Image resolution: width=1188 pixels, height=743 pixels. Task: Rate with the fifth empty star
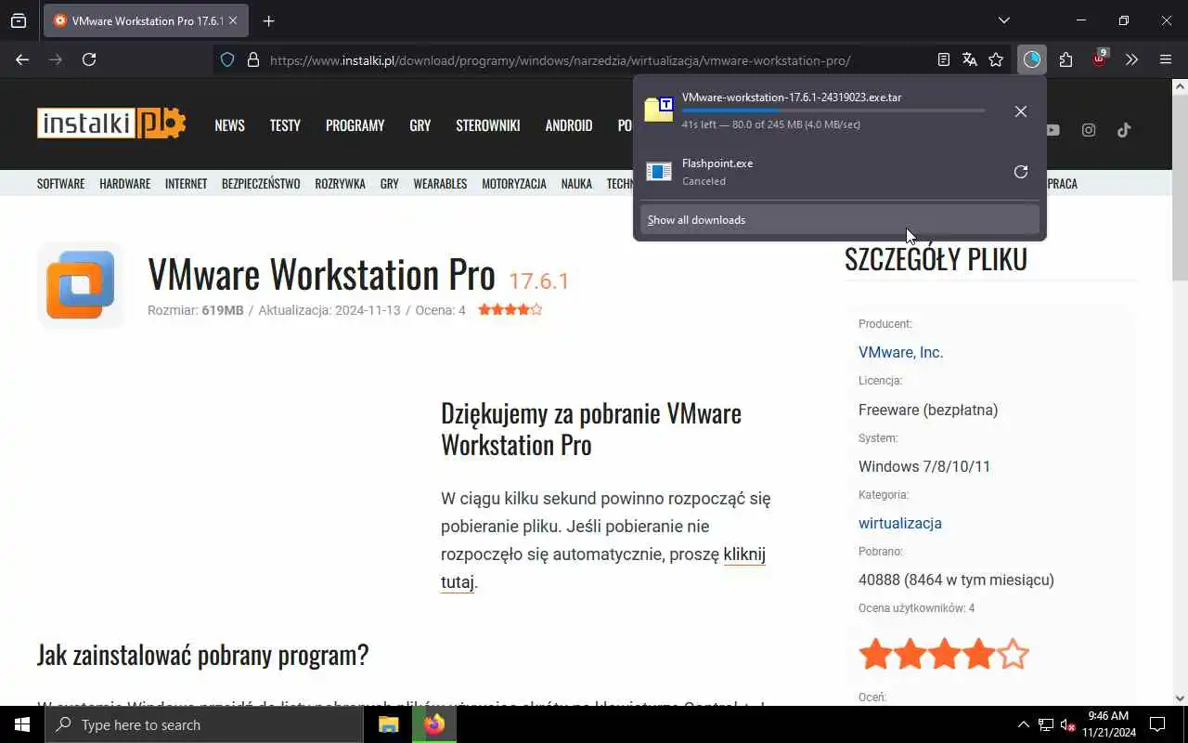pyautogui.click(x=1014, y=654)
